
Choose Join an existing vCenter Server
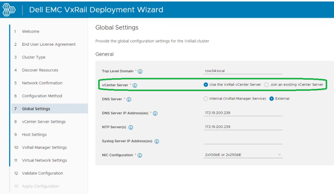(x=266, y=85)
